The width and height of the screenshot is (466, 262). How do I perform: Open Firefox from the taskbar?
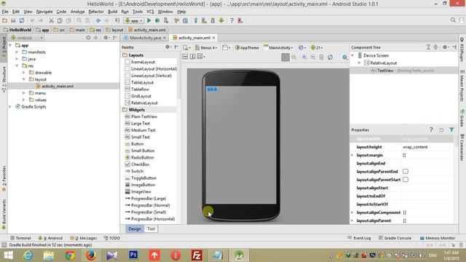[x=91, y=255]
